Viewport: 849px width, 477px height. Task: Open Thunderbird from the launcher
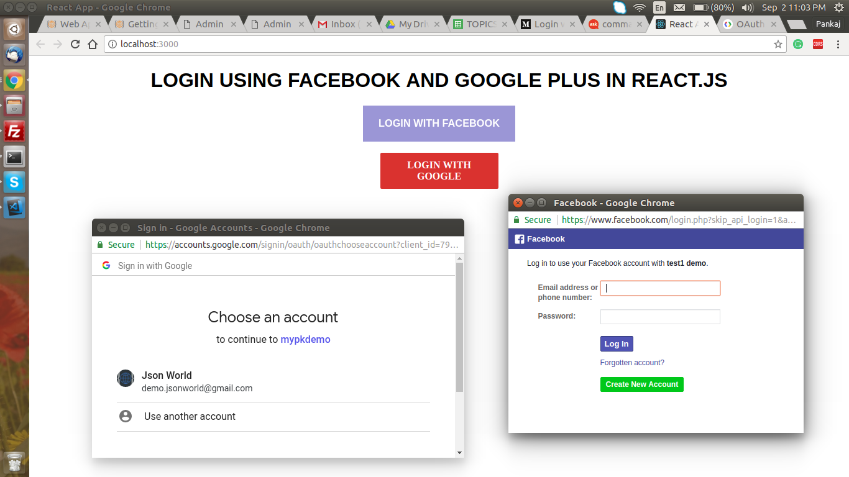click(x=14, y=55)
